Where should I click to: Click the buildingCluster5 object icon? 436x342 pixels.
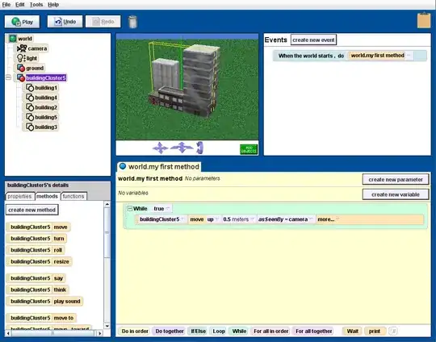point(21,77)
